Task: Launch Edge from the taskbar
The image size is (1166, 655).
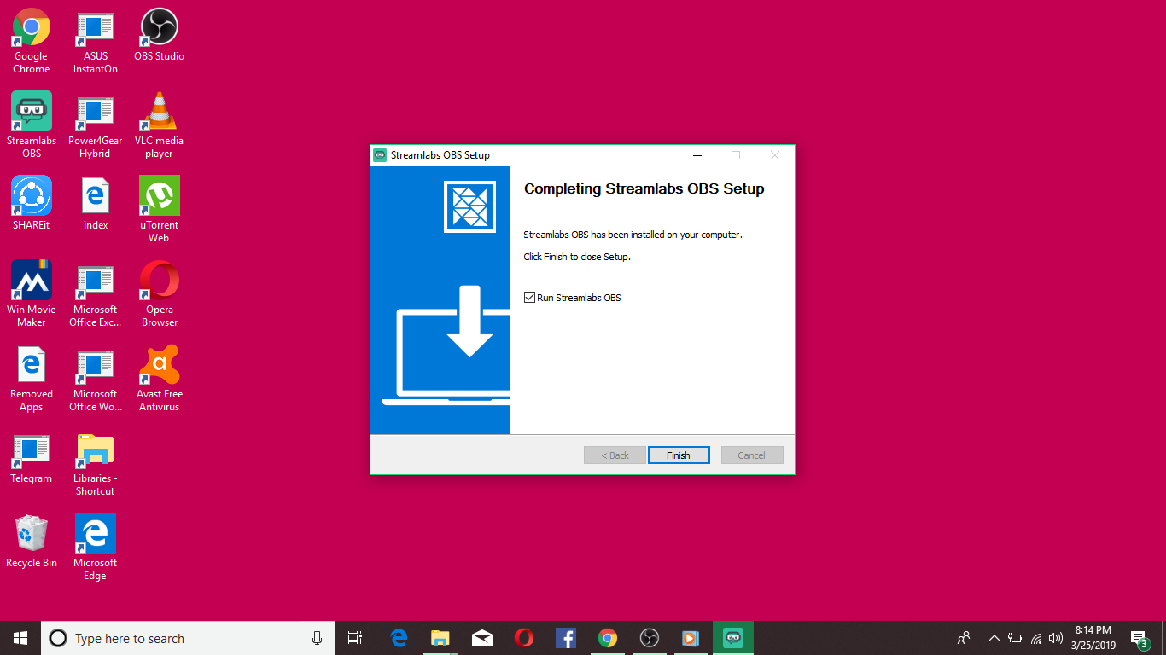Action: [x=399, y=638]
